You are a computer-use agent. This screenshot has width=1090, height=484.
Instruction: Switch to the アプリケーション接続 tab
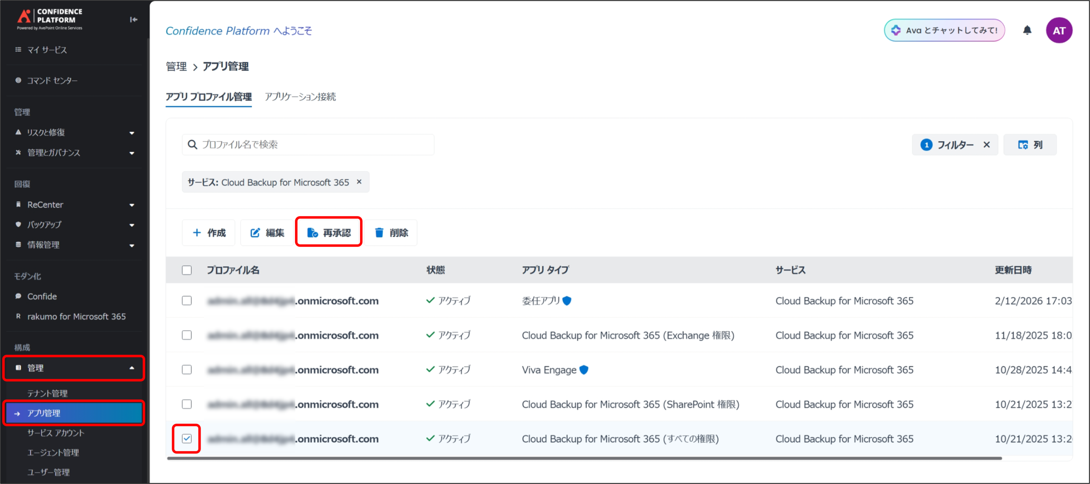(300, 97)
